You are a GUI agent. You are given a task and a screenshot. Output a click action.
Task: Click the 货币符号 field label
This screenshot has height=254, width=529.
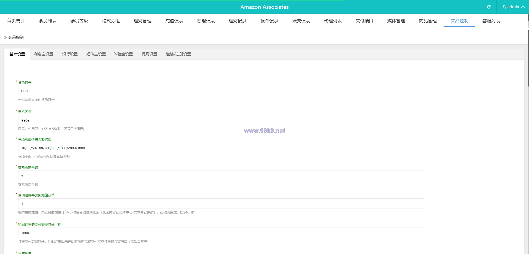coord(25,82)
